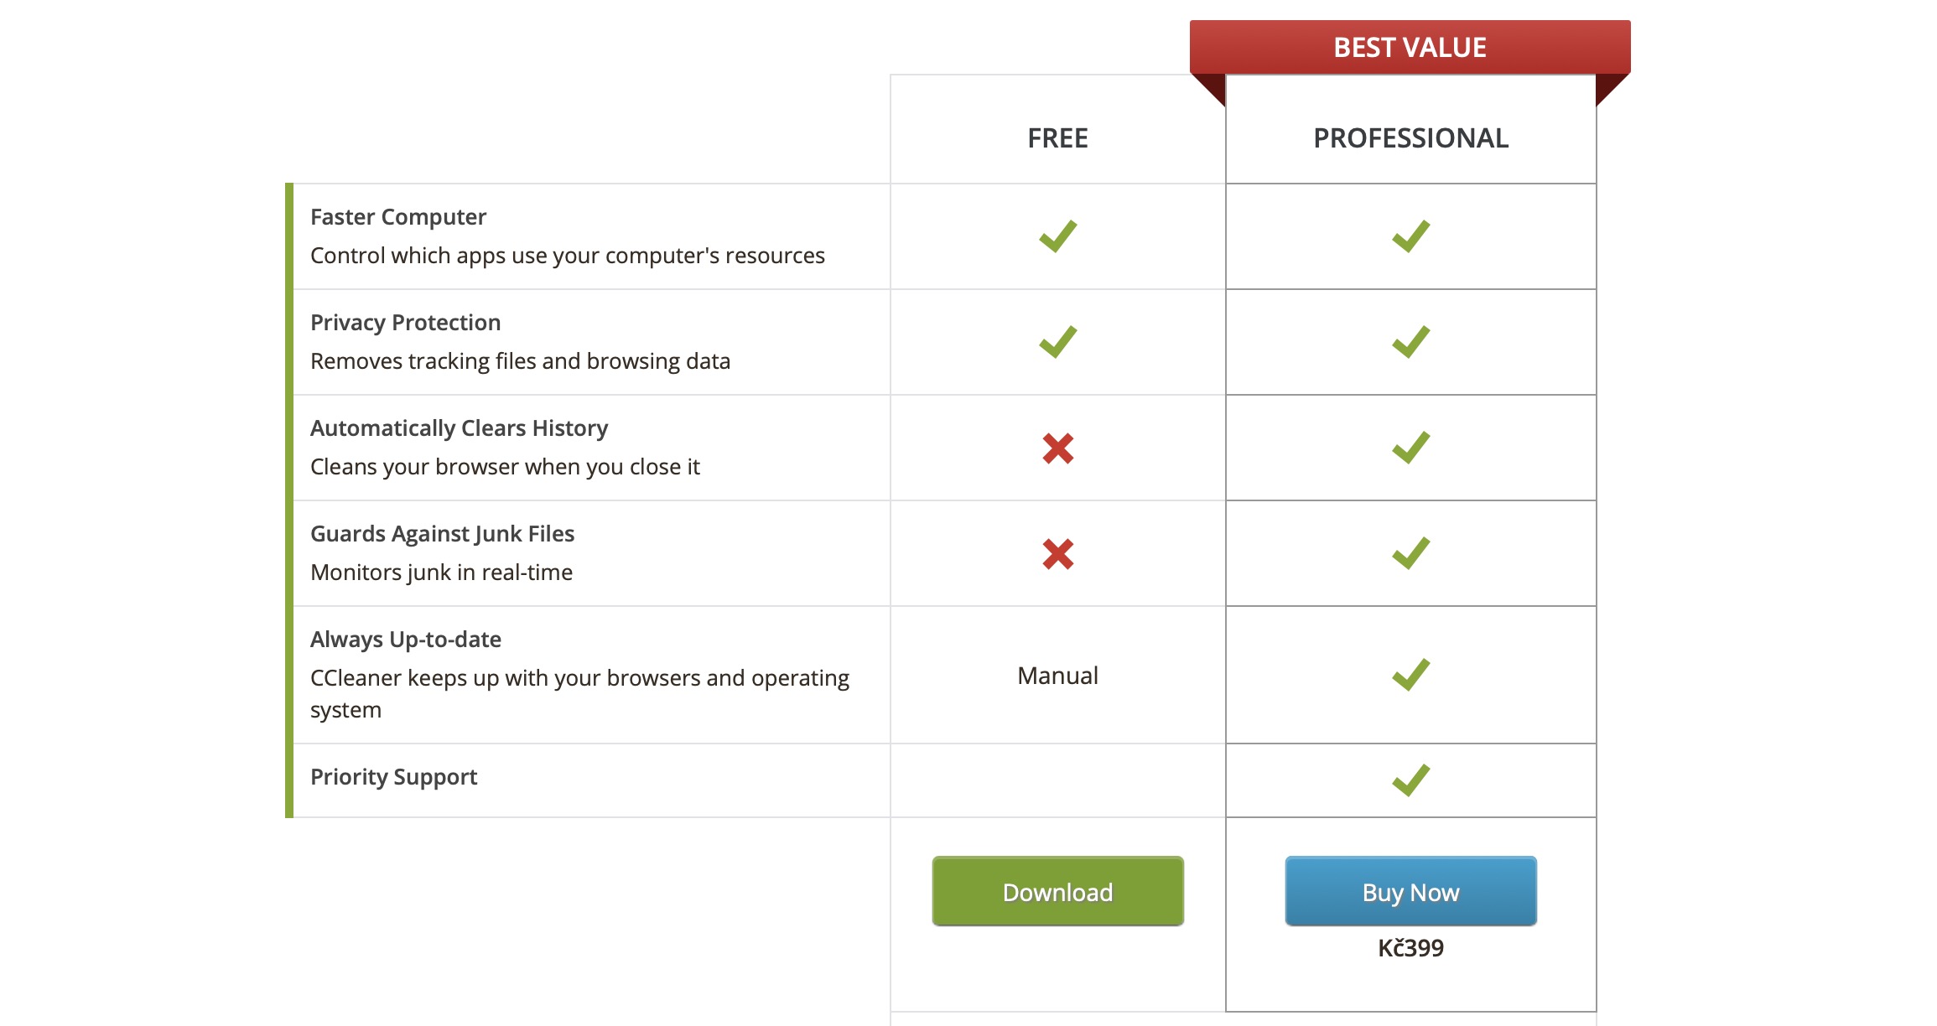This screenshot has height=1026, width=1937.
Task: Click Professional checkmark for Priority Support
Action: point(1410,780)
